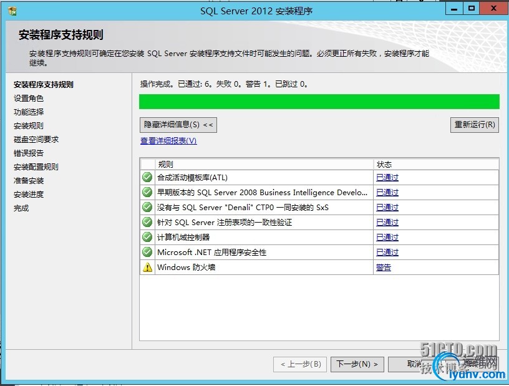Select 功能选择 step in sidebar
This screenshot has width=509, height=386.
coord(29,112)
